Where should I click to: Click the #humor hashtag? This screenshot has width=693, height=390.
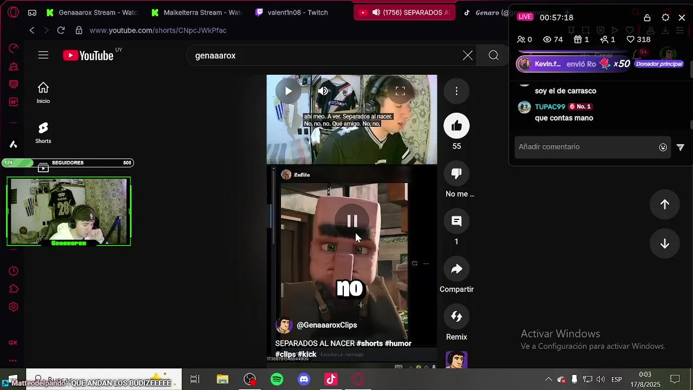[x=398, y=343]
